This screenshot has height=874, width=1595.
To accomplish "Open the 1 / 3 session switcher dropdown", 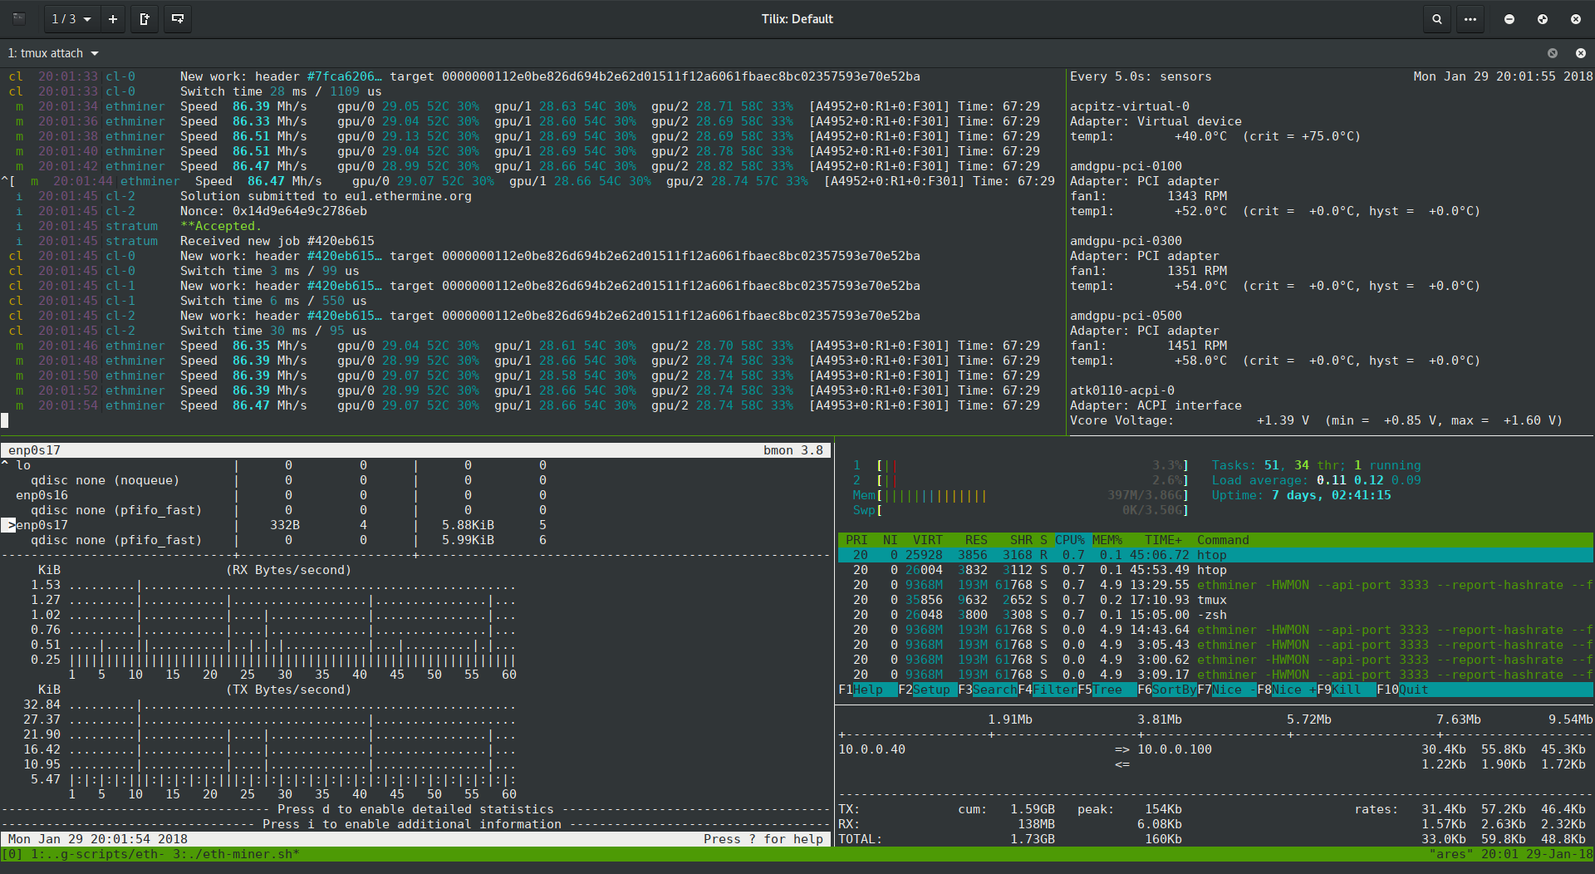I will point(71,18).
